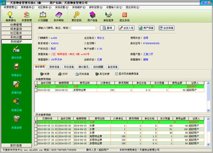Switch to 备注信息 tab

pos(112,67)
